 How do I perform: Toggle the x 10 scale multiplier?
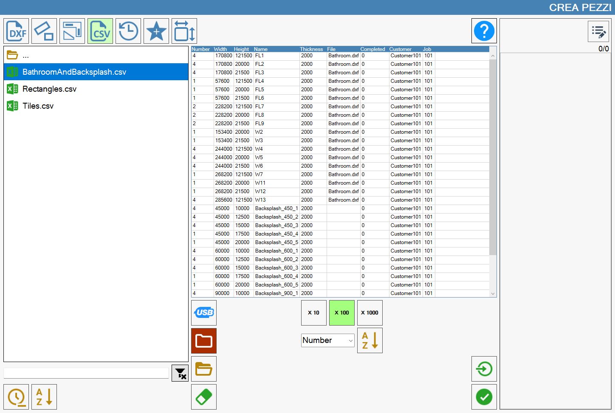[x=314, y=313]
